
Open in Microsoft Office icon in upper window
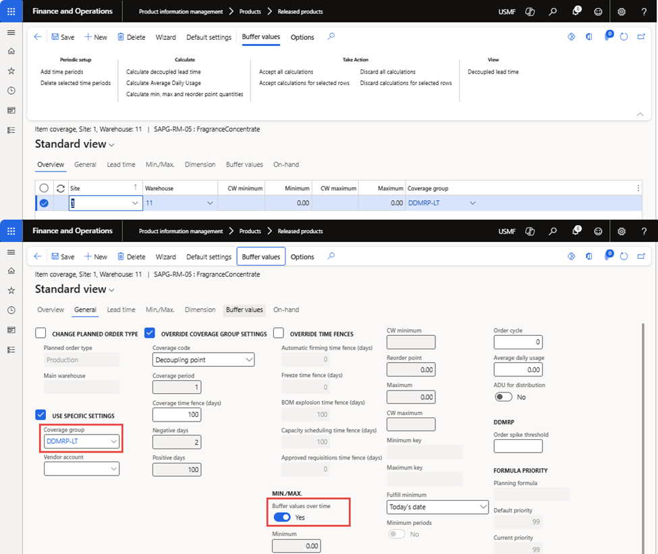click(589, 36)
